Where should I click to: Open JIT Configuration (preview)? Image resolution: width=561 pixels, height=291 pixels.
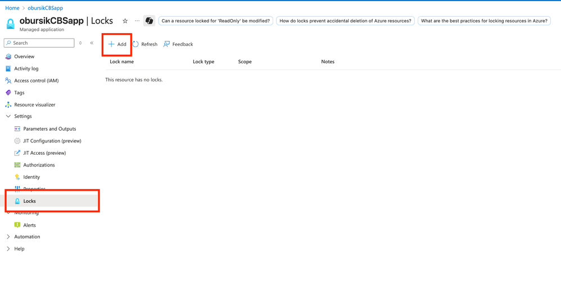[x=52, y=141]
